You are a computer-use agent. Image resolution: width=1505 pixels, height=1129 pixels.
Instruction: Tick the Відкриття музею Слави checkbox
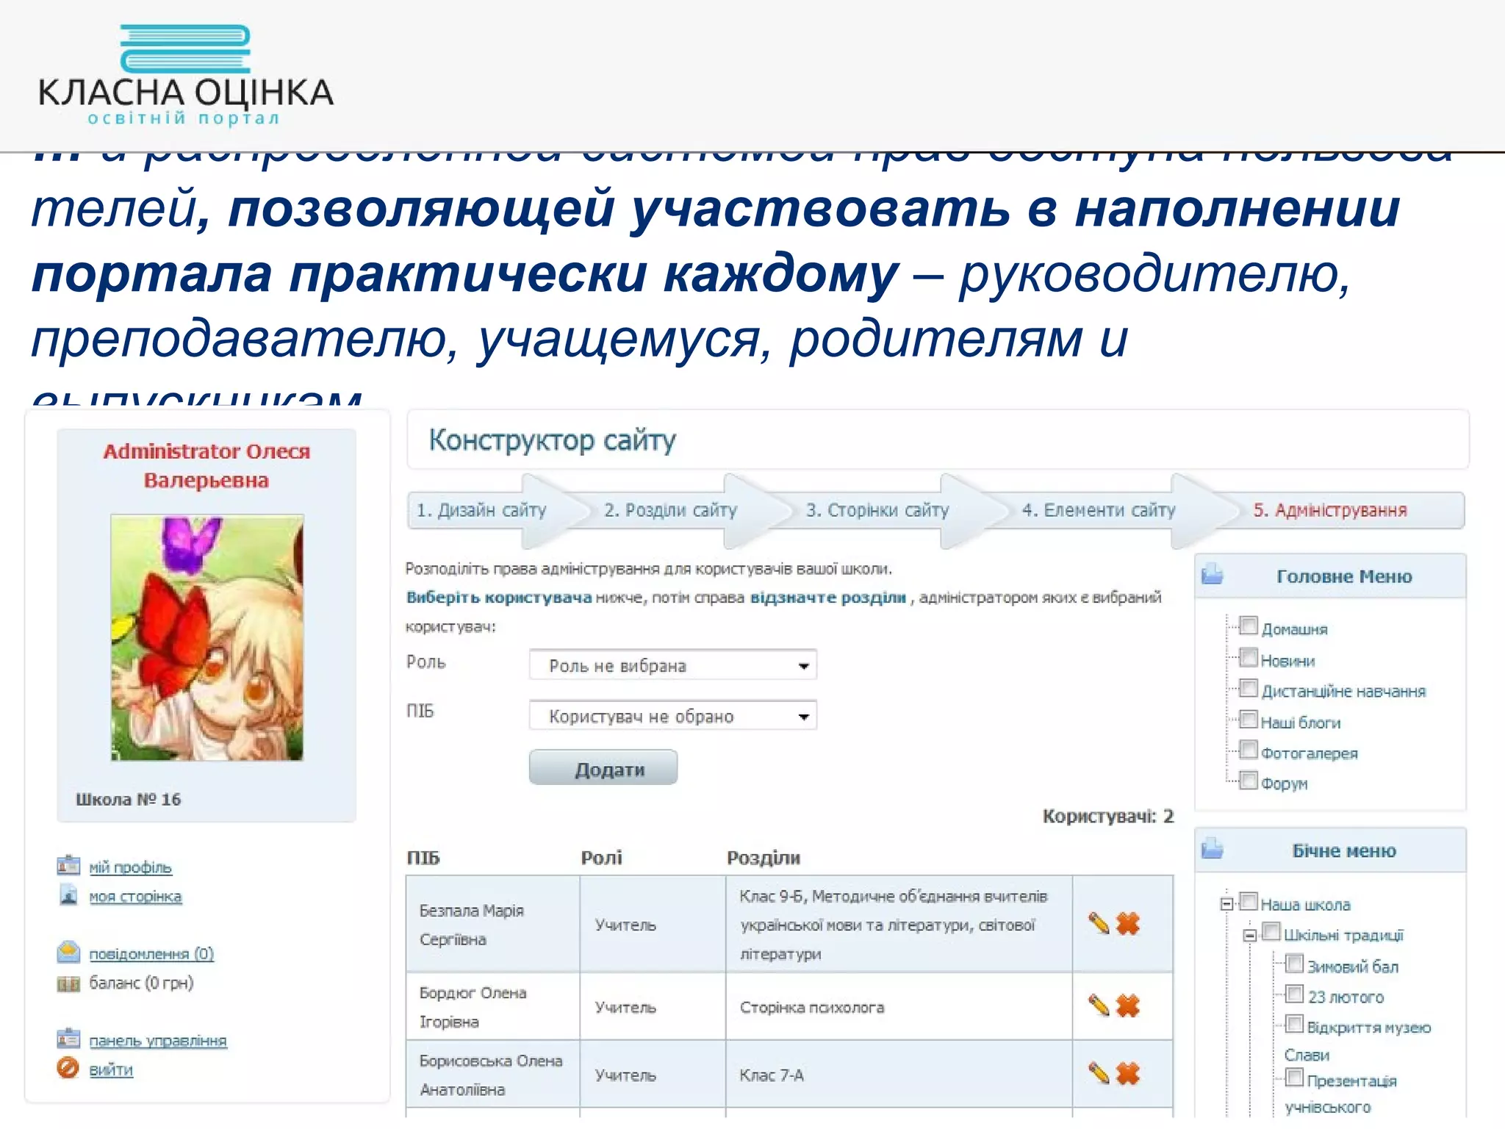(1295, 1024)
